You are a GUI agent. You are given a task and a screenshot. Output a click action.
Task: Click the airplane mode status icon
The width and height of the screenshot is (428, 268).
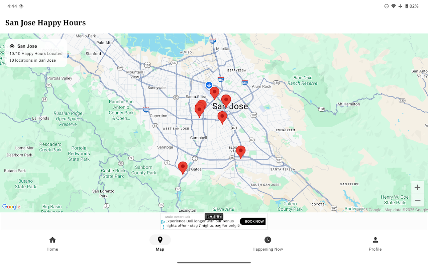(400, 6)
